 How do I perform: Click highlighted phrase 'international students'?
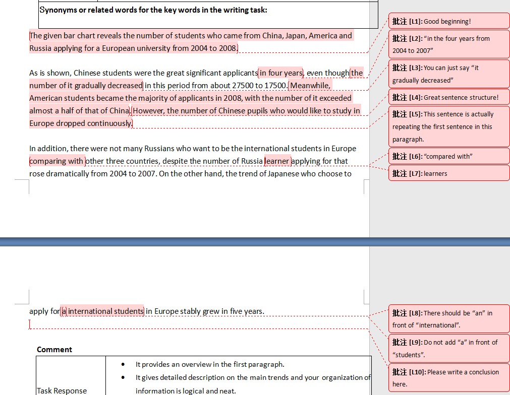(106, 311)
